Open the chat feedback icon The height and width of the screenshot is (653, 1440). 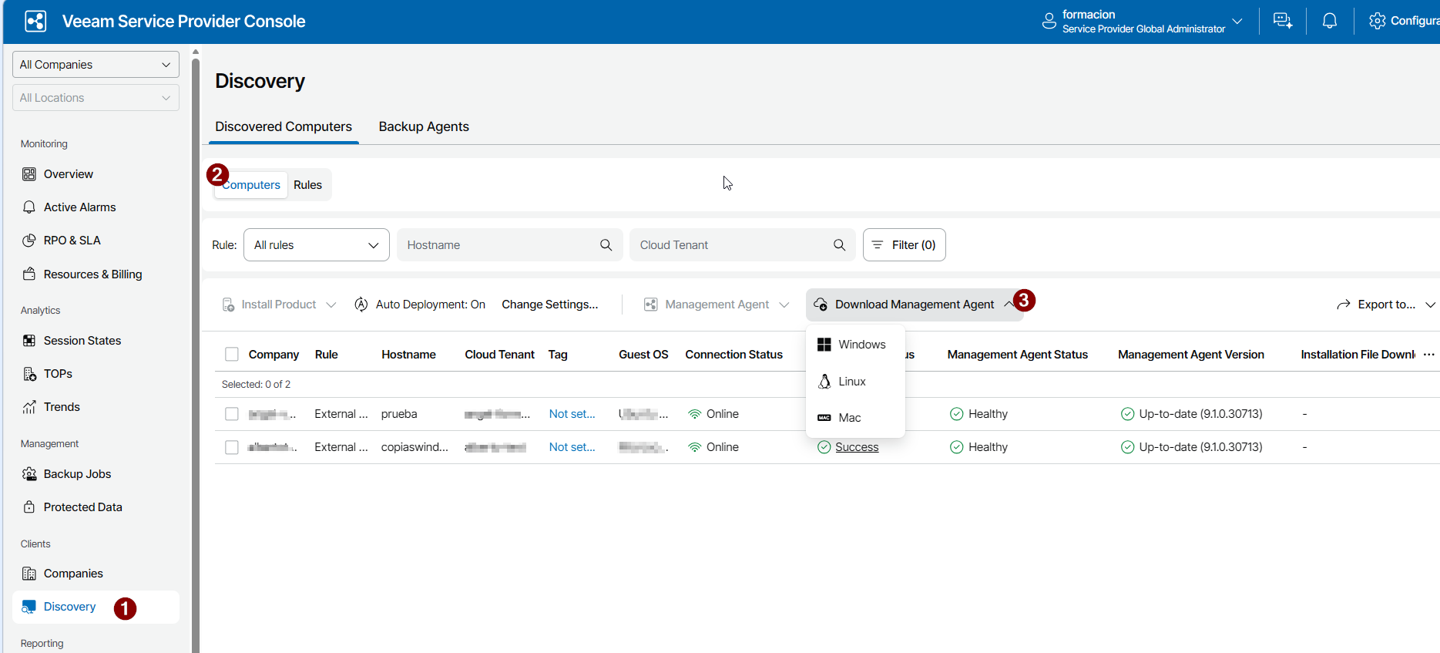pos(1283,22)
